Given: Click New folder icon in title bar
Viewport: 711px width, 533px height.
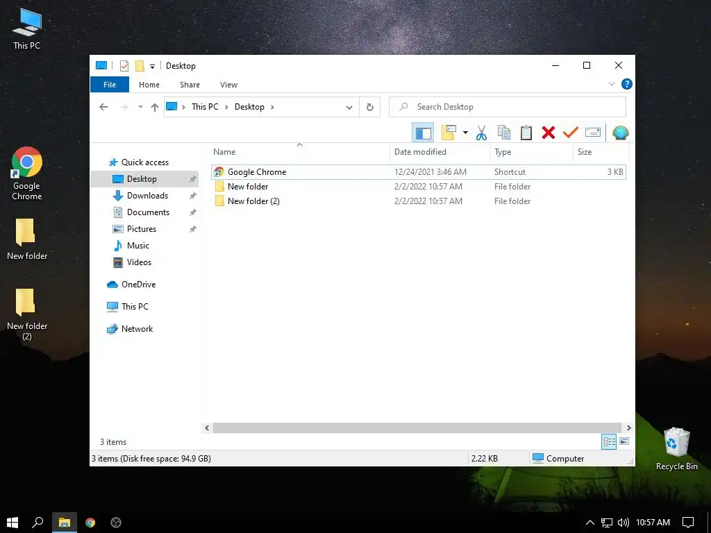Looking at the screenshot, I should [x=140, y=66].
